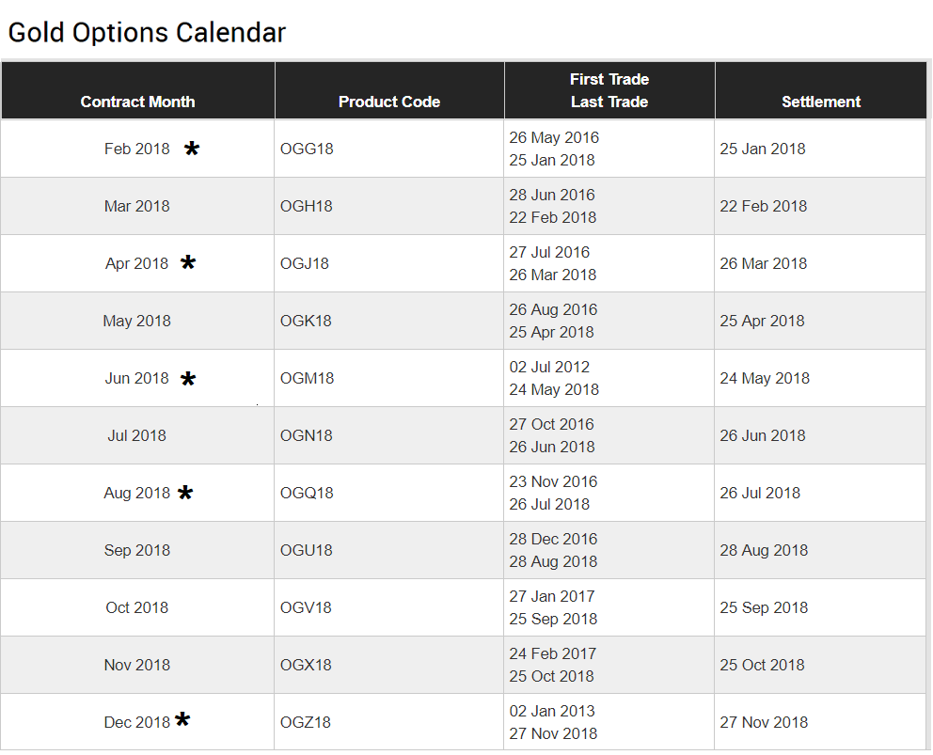Click the Mar 2018 contract month cell
The image size is (933, 755).
(x=137, y=206)
